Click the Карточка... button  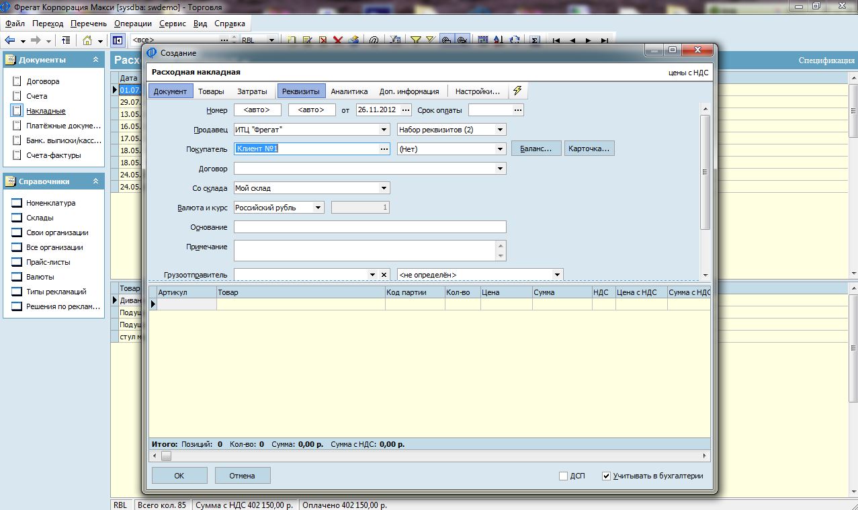pos(589,148)
